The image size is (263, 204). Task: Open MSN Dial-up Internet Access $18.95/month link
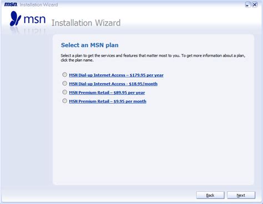113,84
